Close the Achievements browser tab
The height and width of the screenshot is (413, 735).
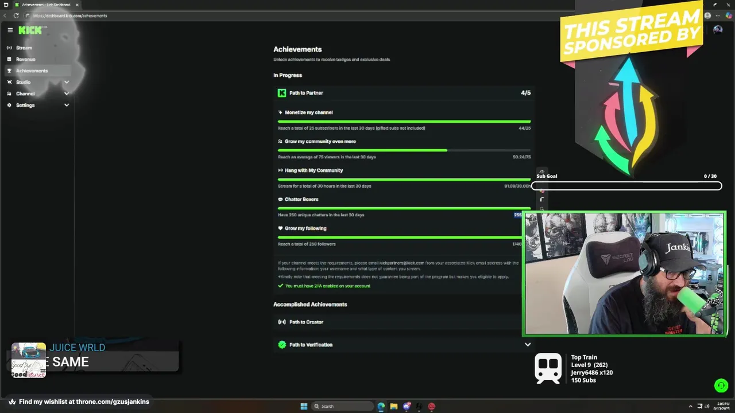[77, 5]
